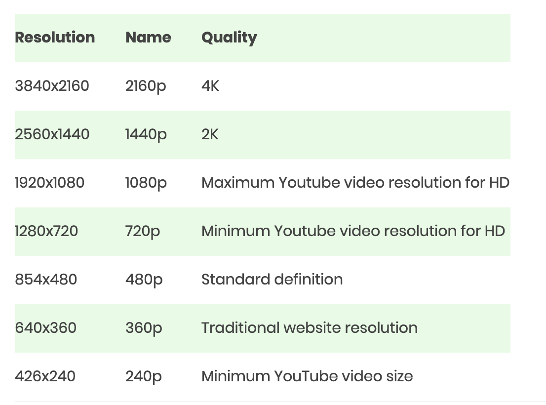Click the 1080p name cell

[x=146, y=183]
